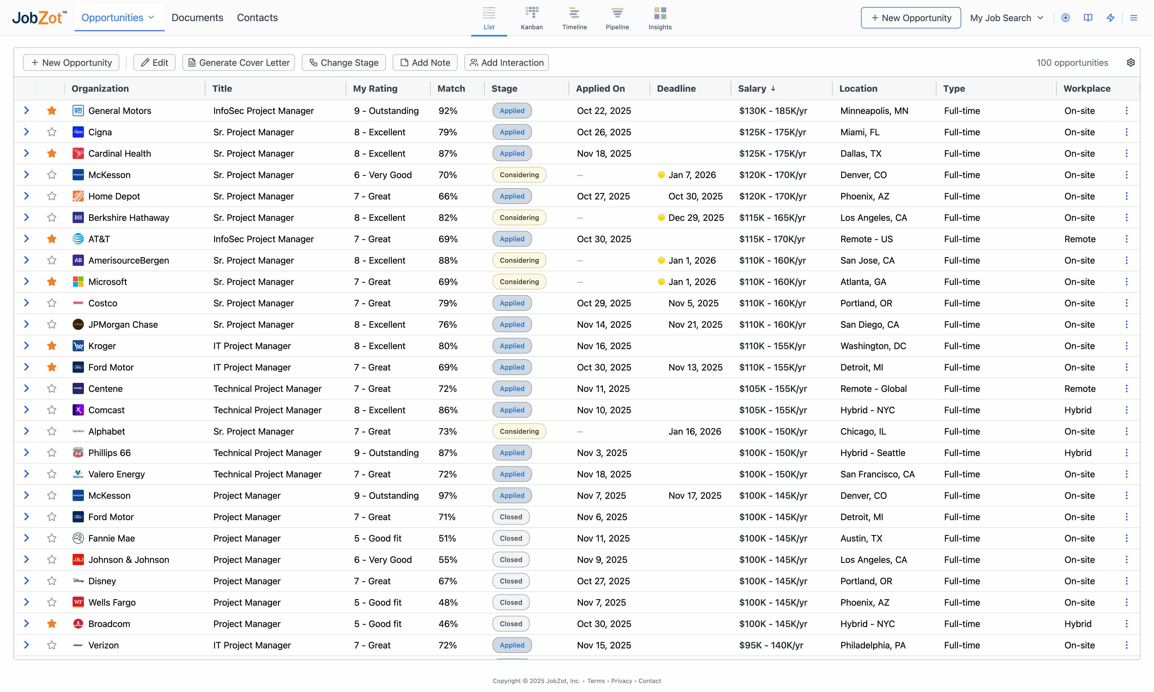The width and height of the screenshot is (1154, 692).
Task: Expand the Valero Energy row
Action: 26,474
